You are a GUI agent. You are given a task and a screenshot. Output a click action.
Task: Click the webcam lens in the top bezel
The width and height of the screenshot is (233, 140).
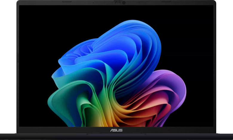coord(124,3)
